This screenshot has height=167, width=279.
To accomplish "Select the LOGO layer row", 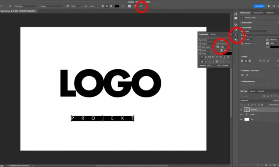I will [x=259, y=115].
